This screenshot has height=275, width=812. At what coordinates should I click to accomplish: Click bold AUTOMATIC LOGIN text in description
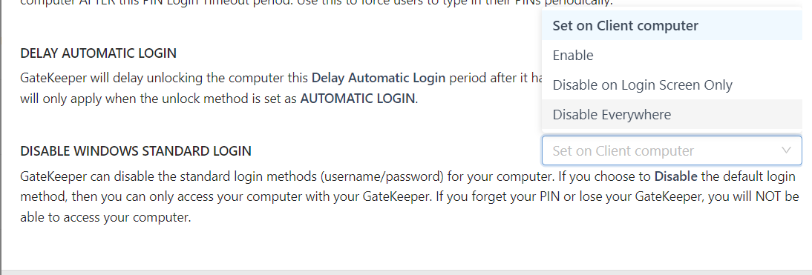tap(358, 98)
